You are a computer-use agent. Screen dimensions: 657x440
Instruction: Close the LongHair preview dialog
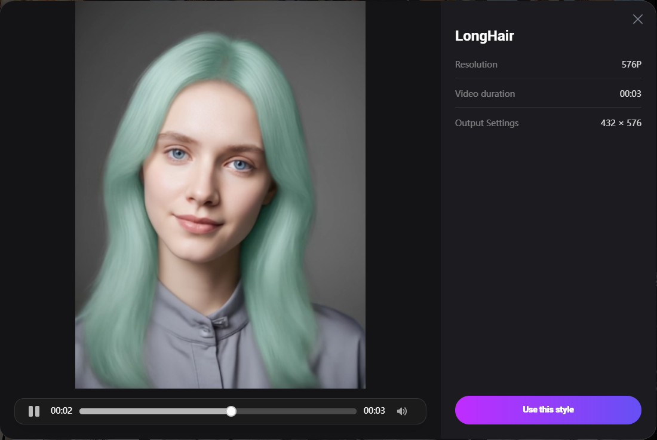click(x=637, y=19)
